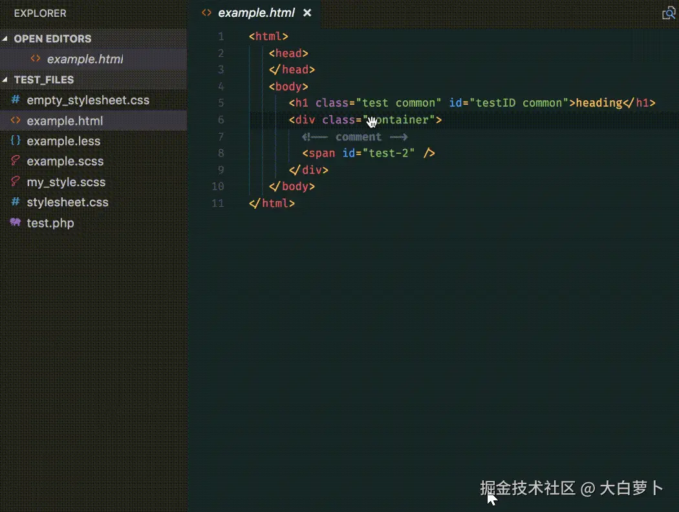Click the SCSS icon beside my_style.scss
This screenshot has height=512, width=679.
(15, 182)
